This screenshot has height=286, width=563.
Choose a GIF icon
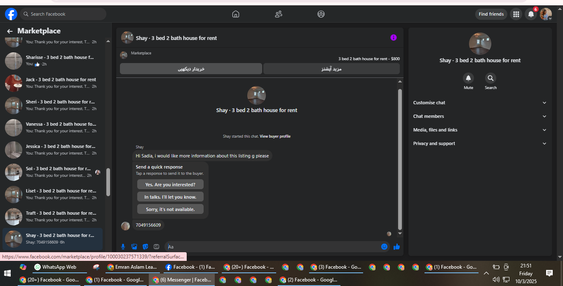coord(156,246)
